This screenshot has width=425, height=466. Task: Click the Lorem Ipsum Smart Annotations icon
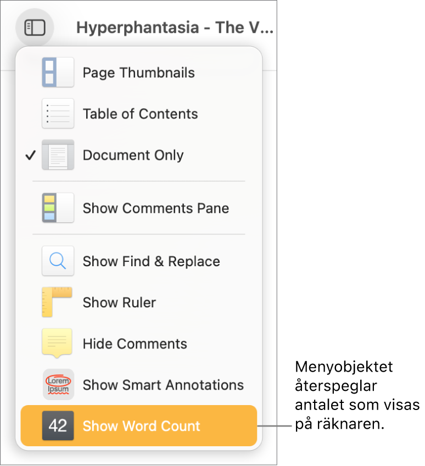(58, 385)
